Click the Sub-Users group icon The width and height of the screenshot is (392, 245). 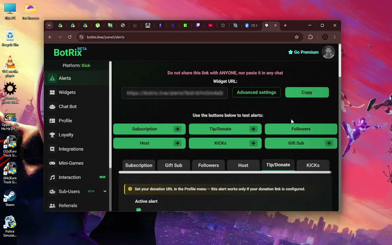point(52,192)
